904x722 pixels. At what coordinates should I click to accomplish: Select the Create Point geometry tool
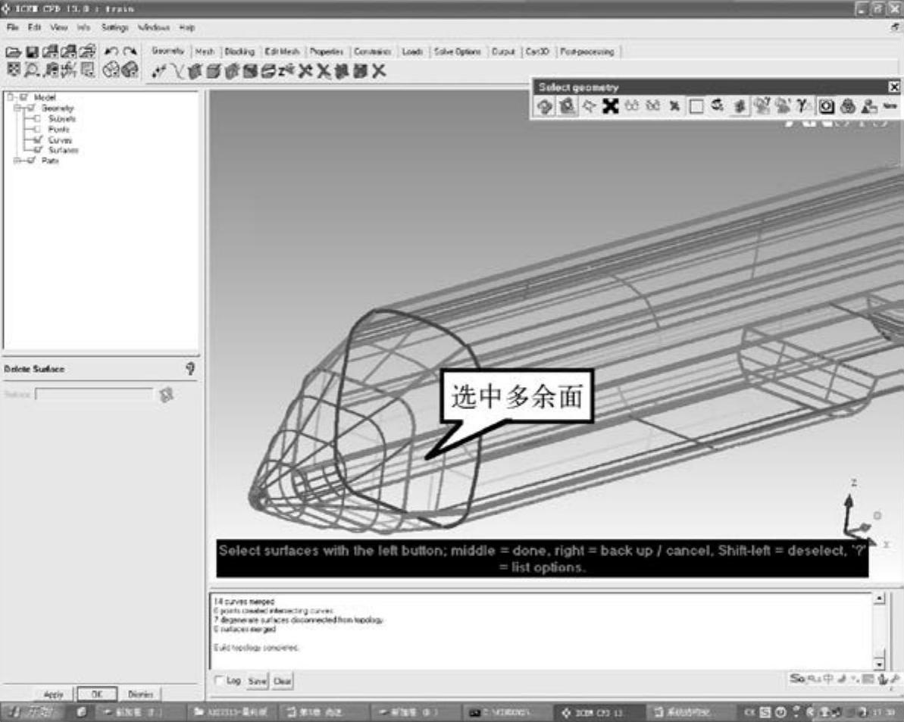pyautogui.click(x=159, y=71)
